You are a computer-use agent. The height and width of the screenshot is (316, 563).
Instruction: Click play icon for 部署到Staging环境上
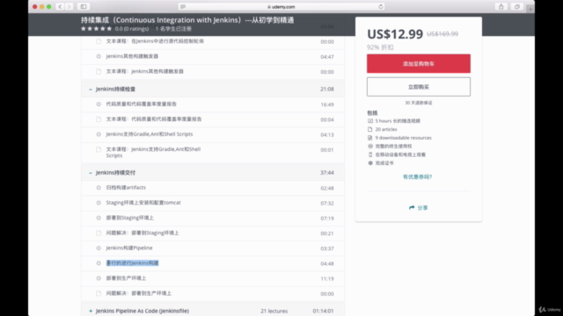click(x=99, y=218)
